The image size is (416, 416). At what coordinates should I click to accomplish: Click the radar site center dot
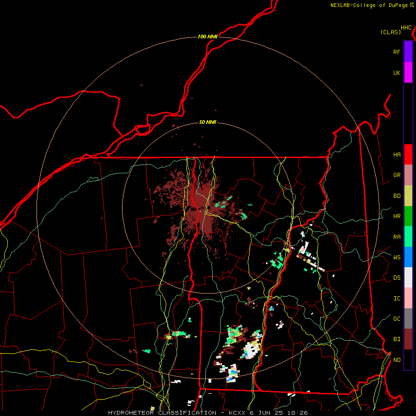click(209, 208)
